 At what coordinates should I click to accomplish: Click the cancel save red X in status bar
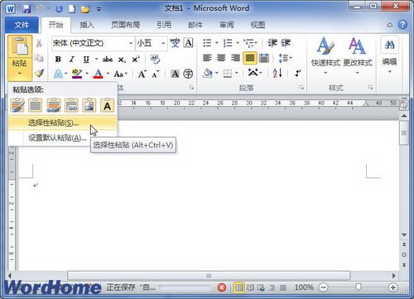pyautogui.click(x=222, y=287)
